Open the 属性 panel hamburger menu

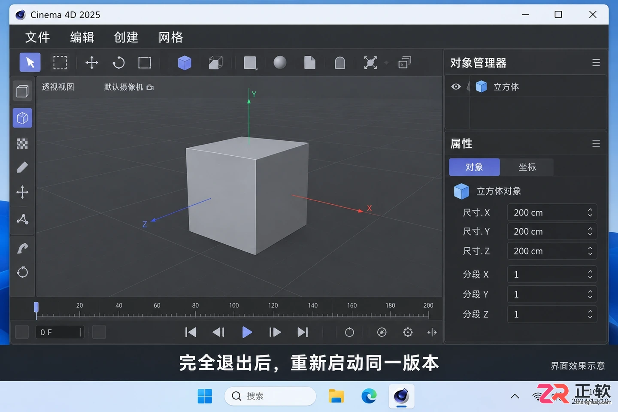tap(596, 143)
